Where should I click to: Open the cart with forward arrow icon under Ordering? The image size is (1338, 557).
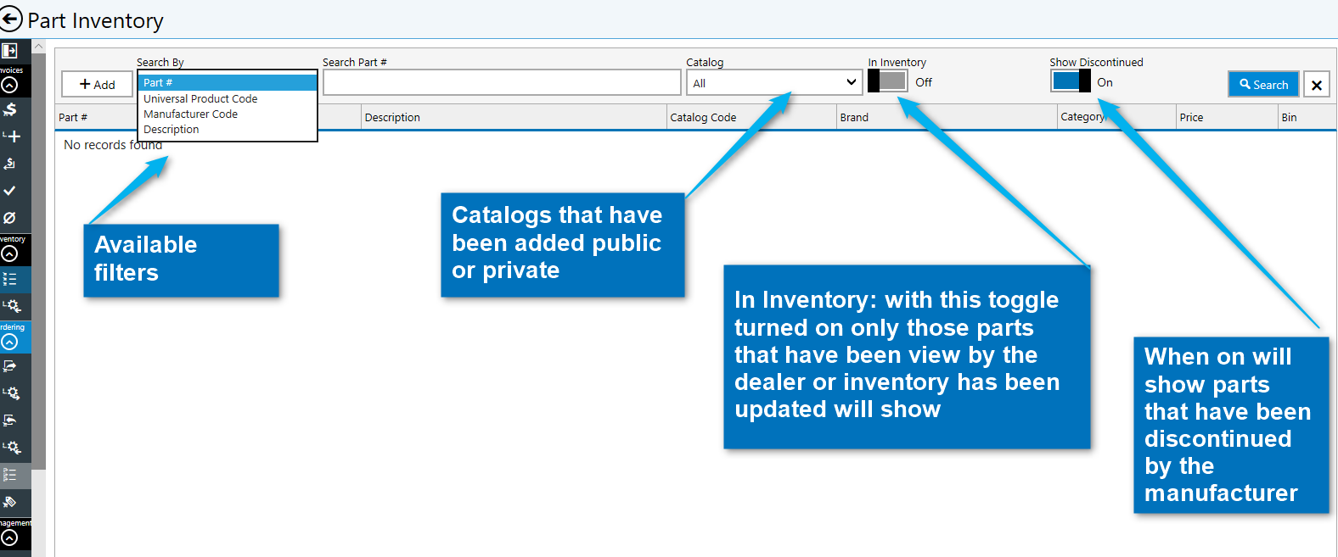(x=10, y=366)
